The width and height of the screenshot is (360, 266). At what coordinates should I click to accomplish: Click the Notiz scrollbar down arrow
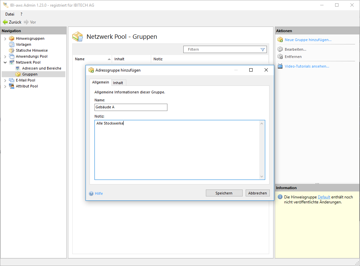click(x=262, y=177)
